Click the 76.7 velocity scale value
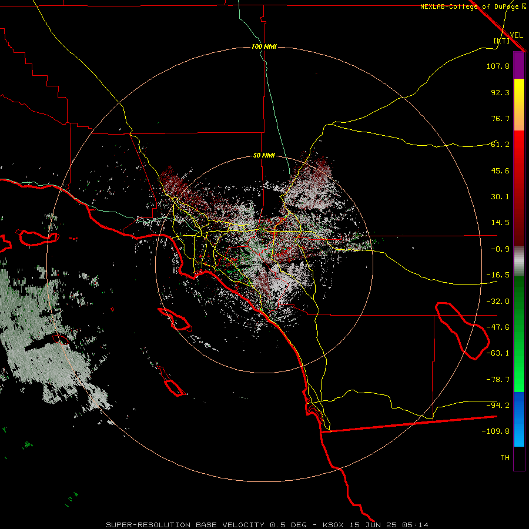The width and height of the screenshot is (529, 529). [500, 118]
